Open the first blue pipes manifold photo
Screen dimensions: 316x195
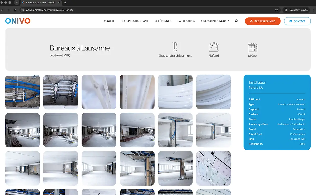(x=23, y=92)
